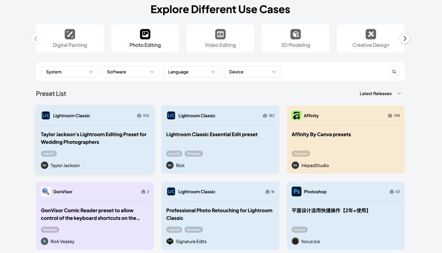Viewport: 442px width, 253px height.
Task: Click the GonVisor app name label
Action: (x=63, y=192)
